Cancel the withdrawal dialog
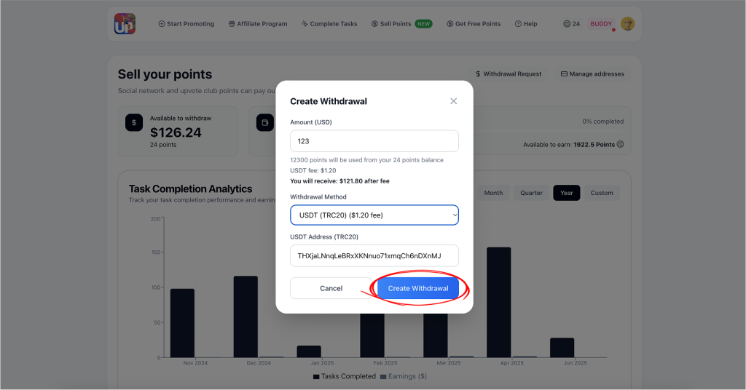Screen dimensions: 746x390 point(331,288)
